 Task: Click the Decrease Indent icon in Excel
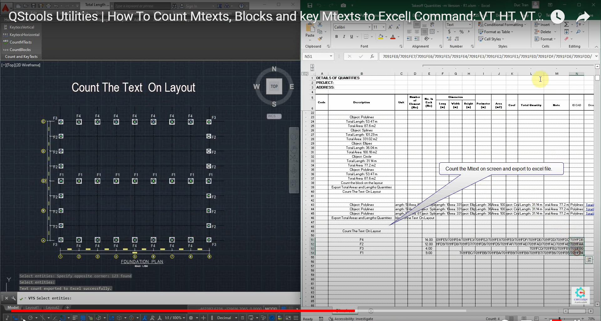(x=409, y=38)
